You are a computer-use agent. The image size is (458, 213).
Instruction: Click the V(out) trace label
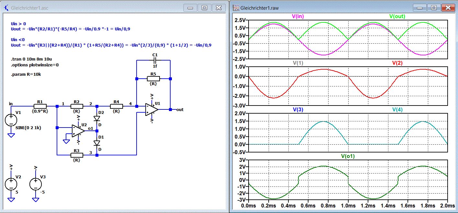(x=397, y=16)
